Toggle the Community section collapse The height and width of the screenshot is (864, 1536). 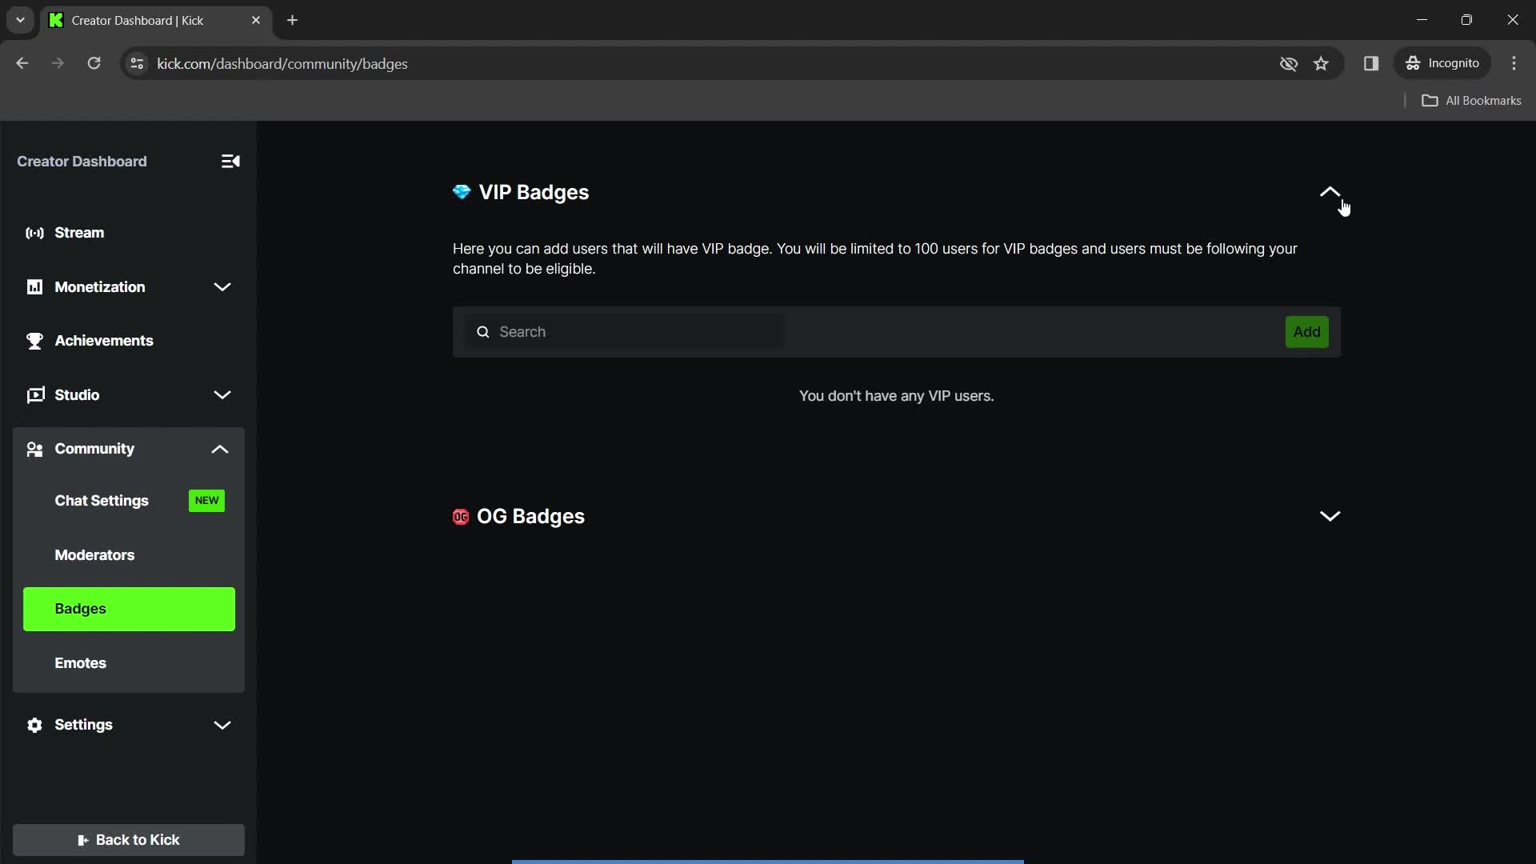coord(221,448)
